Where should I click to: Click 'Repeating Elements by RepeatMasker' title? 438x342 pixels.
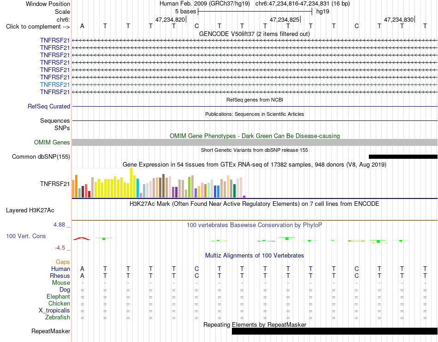[255, 324]
